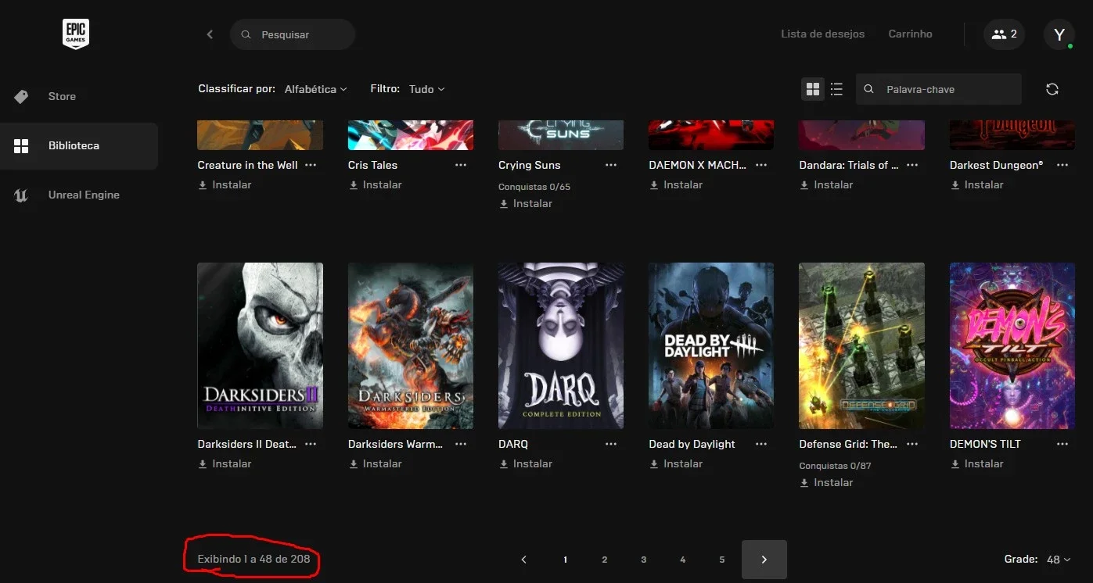
Task: Open Defense Grid cover art
Action: (861, 345)
